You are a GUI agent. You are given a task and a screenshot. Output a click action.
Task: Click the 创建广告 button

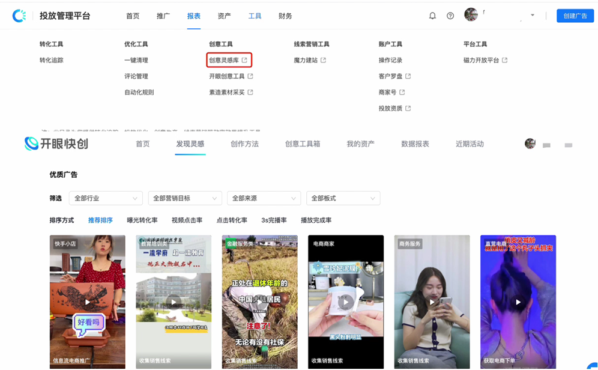pos(575,16)
